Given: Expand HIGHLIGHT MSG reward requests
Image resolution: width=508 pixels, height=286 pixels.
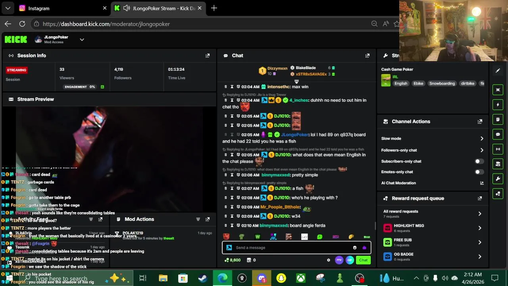Looking at the screenshot, I should click(480, 228).
